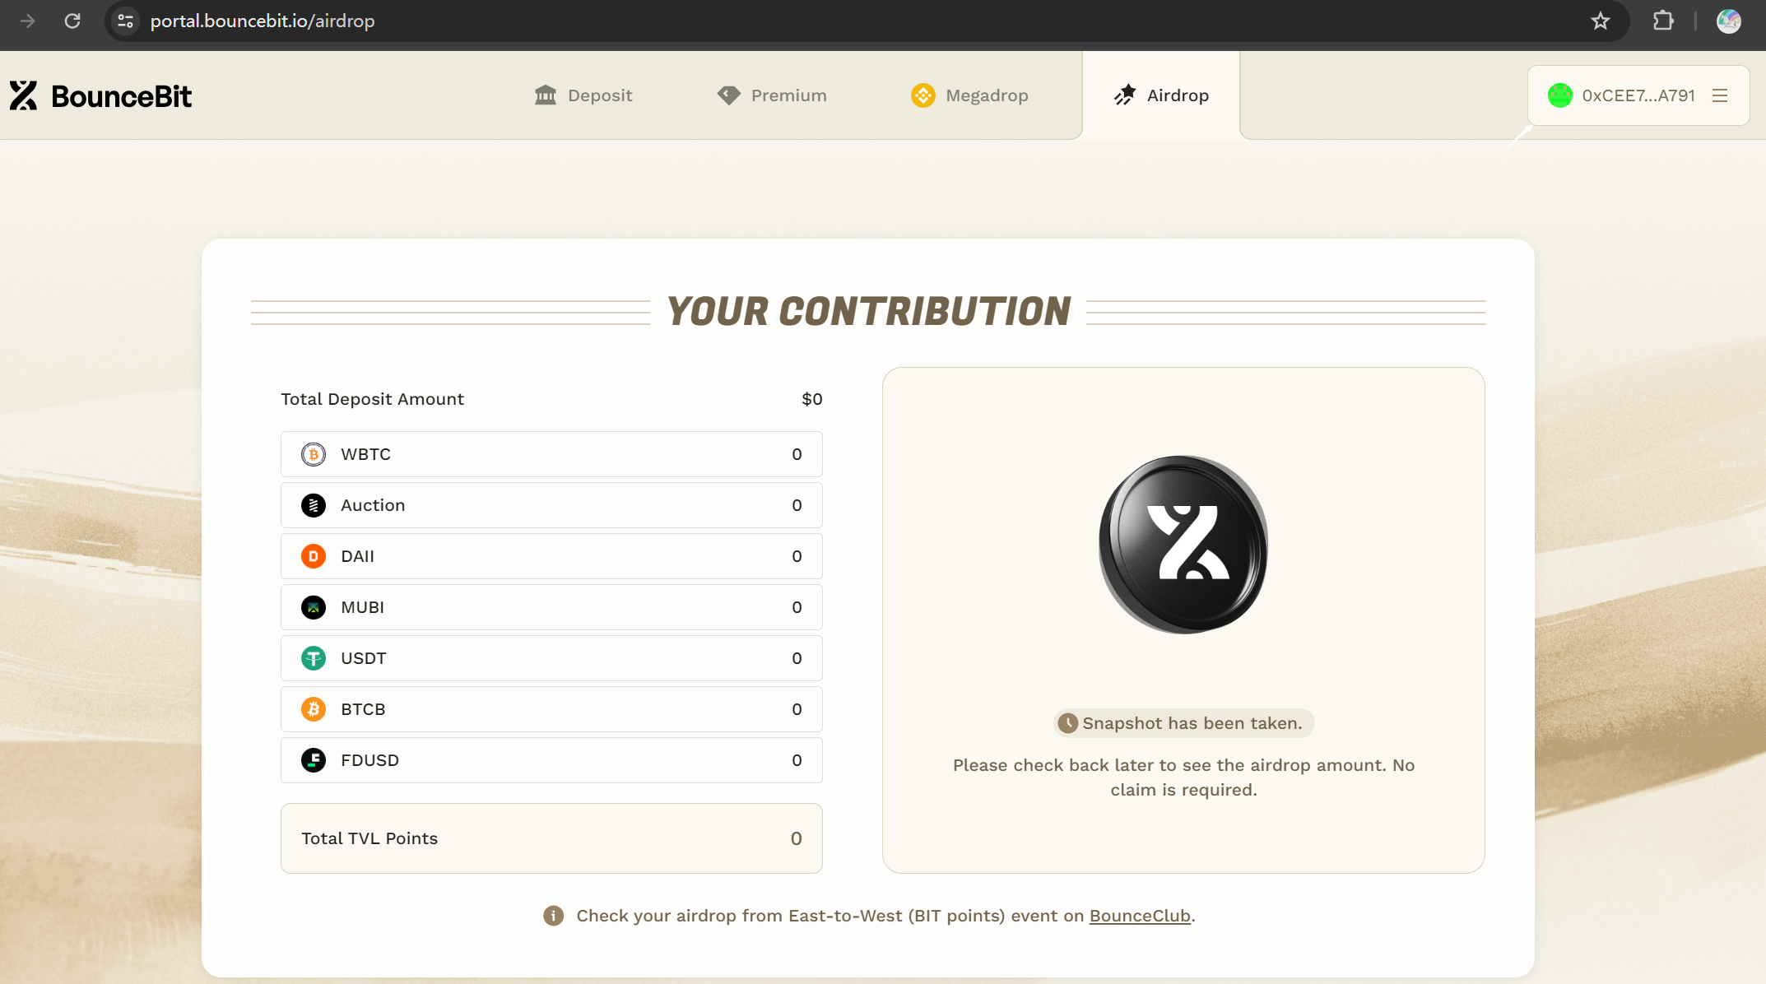Click the BounceBit logo
Image resolution: width=1766 pixels, height=984 pixels.
(100, 96)
